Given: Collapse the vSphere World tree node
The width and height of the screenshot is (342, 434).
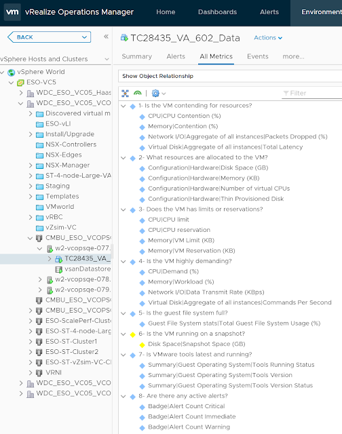Looking at the screenshot, I should [x=3, y=73].
